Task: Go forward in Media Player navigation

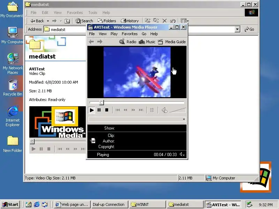Action: click(100, 42)
